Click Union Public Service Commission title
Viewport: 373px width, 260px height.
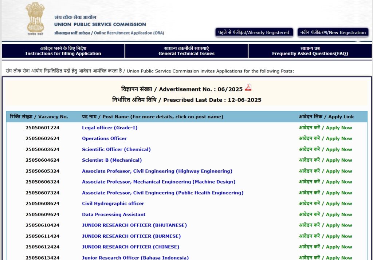tap(100, 24)
